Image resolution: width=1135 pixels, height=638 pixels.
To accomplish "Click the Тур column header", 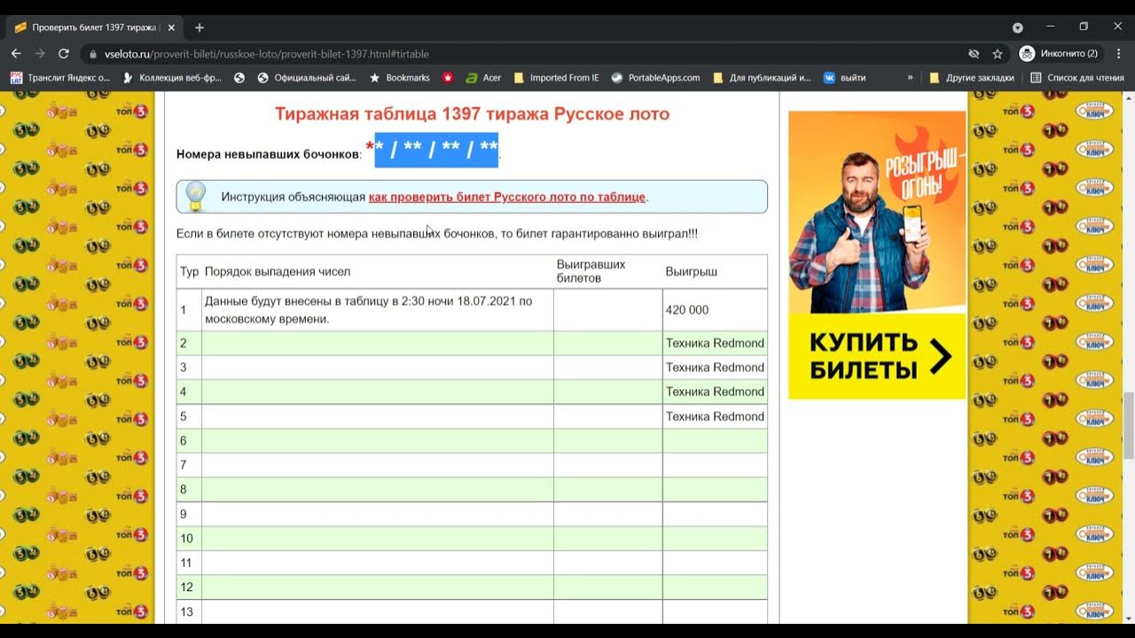I will (190, 271).
